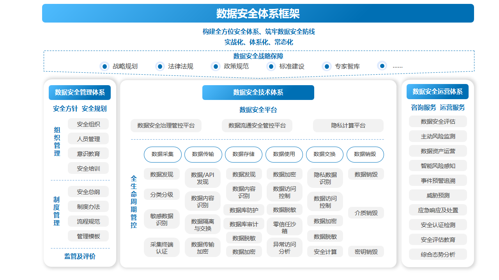Select the circle icon next to 专家智库
The height and width of the screenshot is (280, 499).
tap(327, 66)
